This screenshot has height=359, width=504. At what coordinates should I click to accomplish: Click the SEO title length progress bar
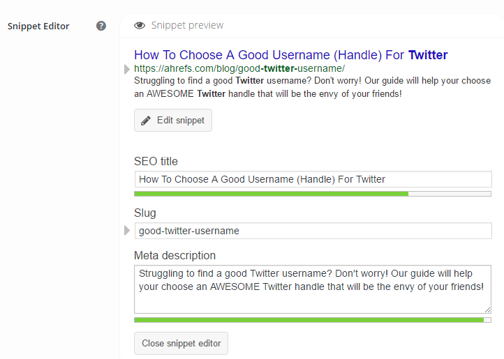coord(313,194)
